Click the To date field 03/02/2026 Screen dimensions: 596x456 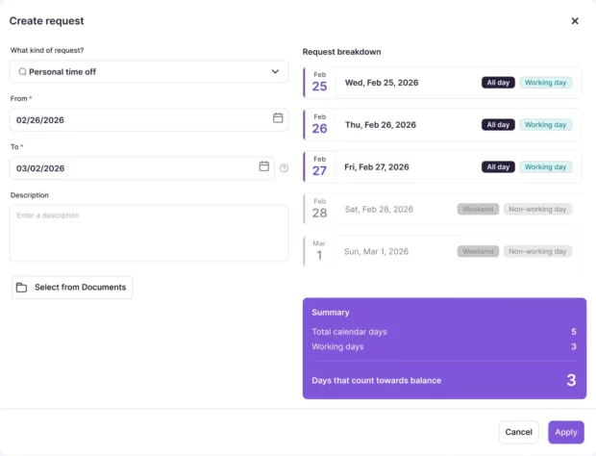pos(141,168)
